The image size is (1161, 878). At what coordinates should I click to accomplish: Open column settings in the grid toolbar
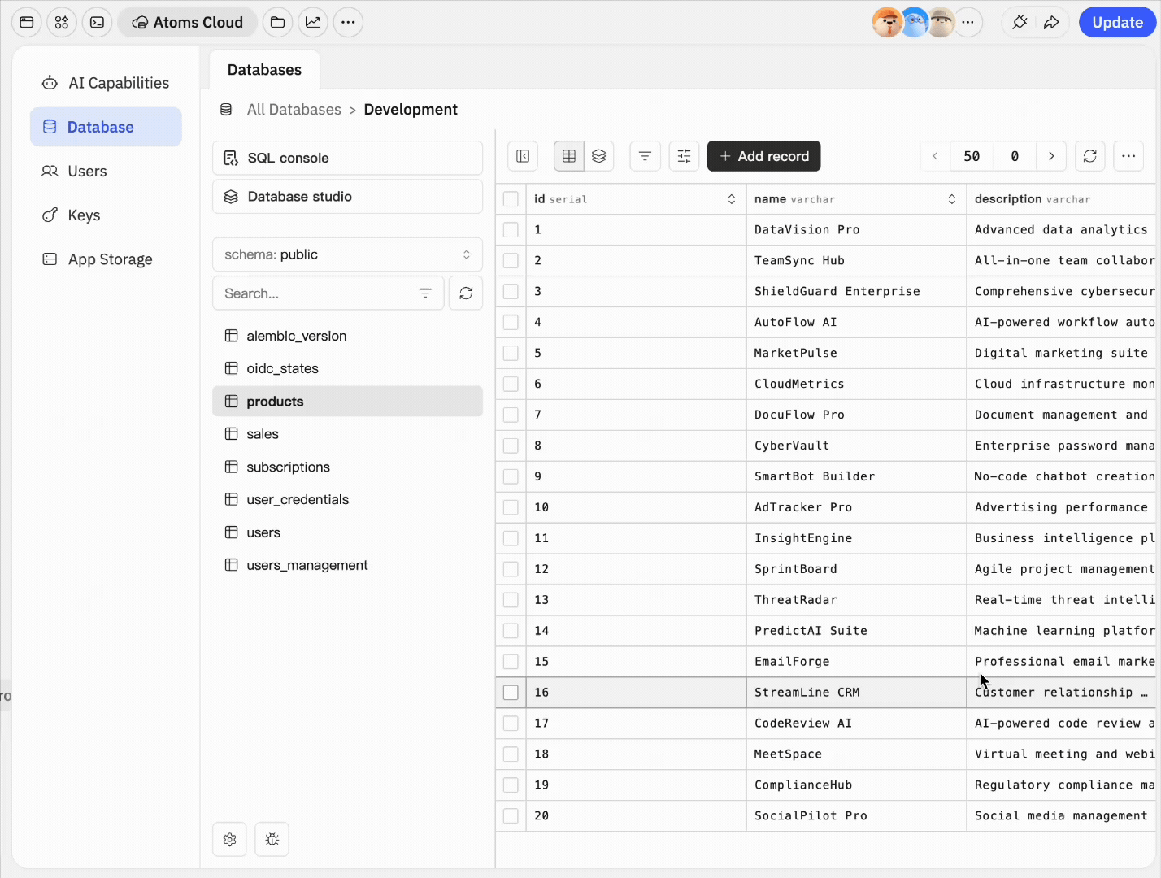pos(684,155)
